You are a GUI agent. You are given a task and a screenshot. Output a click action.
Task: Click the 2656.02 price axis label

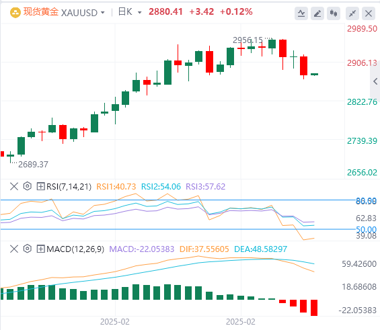point(362,173)
